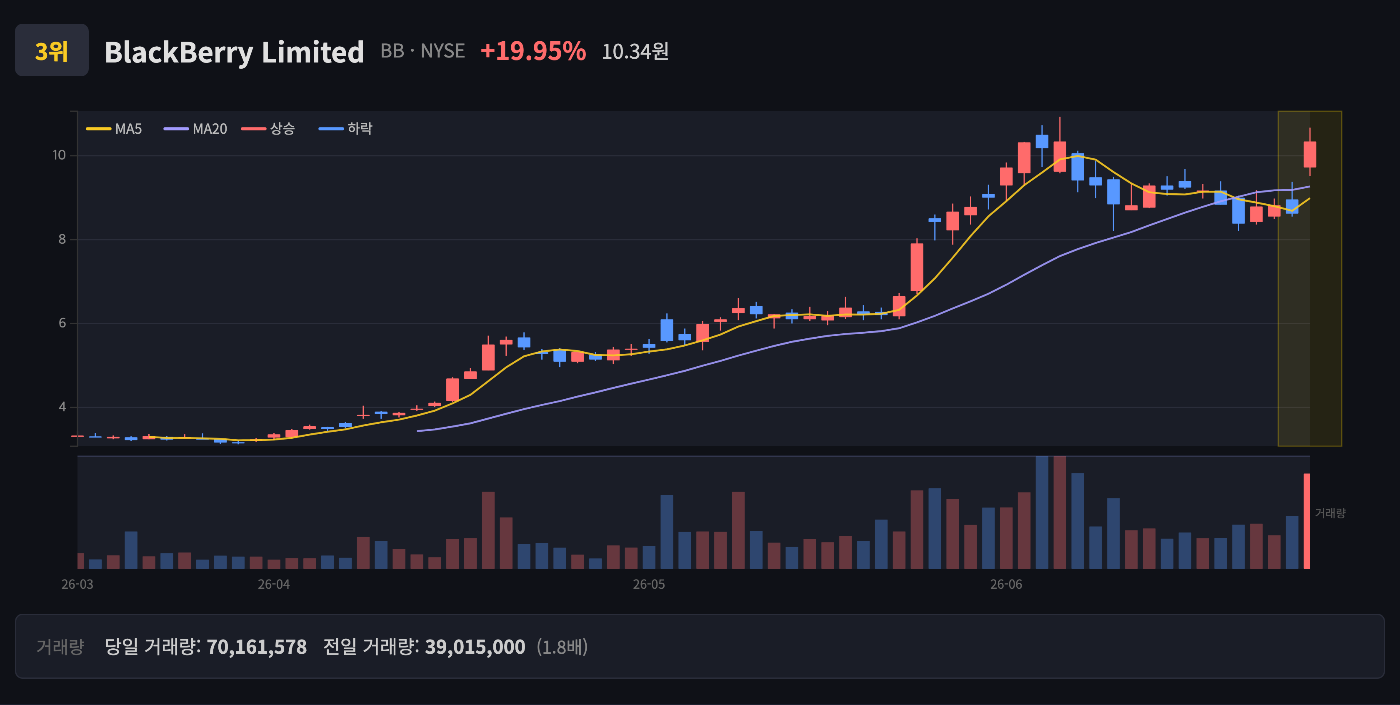This screenshot has height=705, width=1400.
Task: Select the BlackBerry Limited title
Action: [x=234, y=52]
